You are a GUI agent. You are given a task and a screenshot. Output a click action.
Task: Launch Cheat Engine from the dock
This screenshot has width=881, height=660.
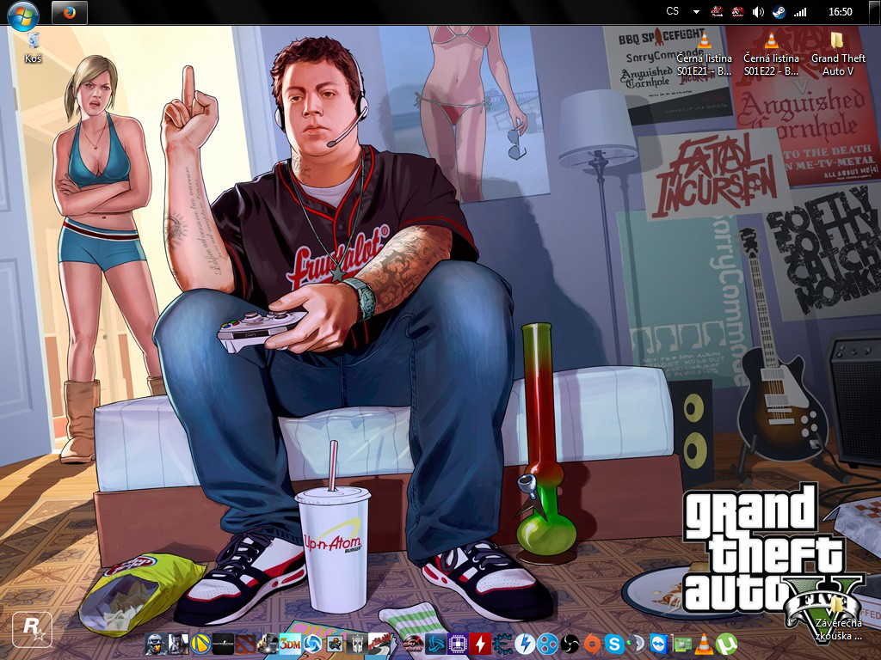[x=502, y=643]
